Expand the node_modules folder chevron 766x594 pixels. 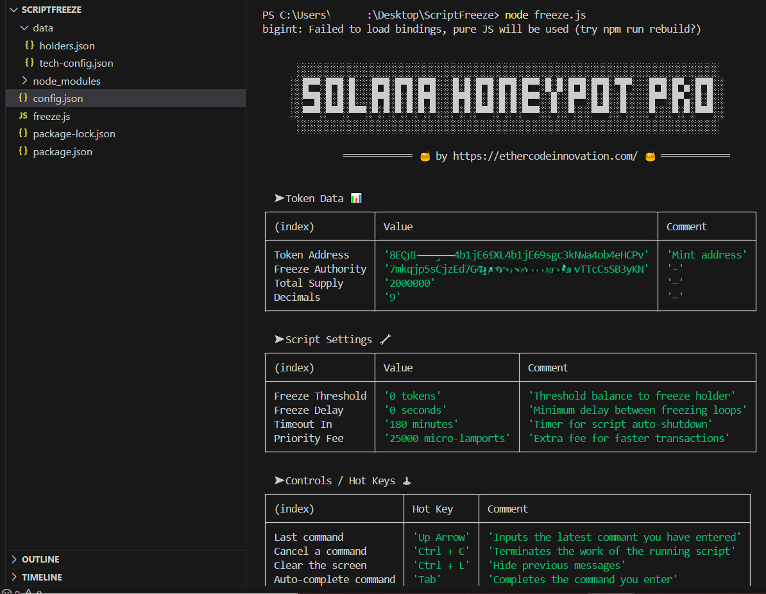[x=24, y=81]
